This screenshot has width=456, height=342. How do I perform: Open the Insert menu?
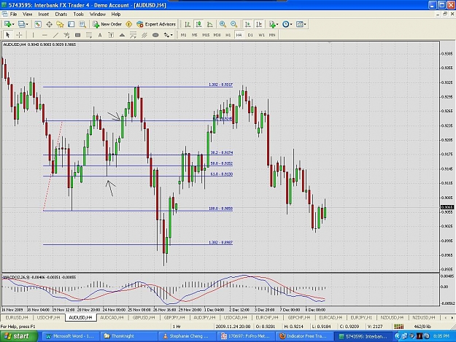point(44,14)
